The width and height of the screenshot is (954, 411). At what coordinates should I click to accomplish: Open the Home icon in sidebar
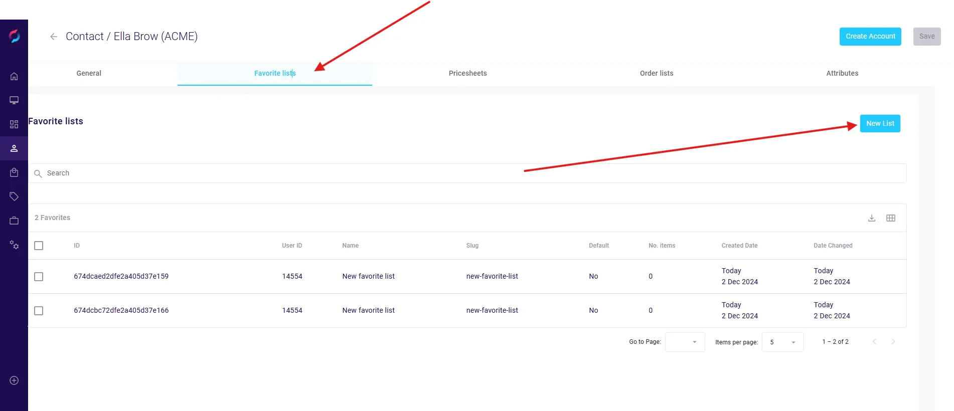pos(14,76)
